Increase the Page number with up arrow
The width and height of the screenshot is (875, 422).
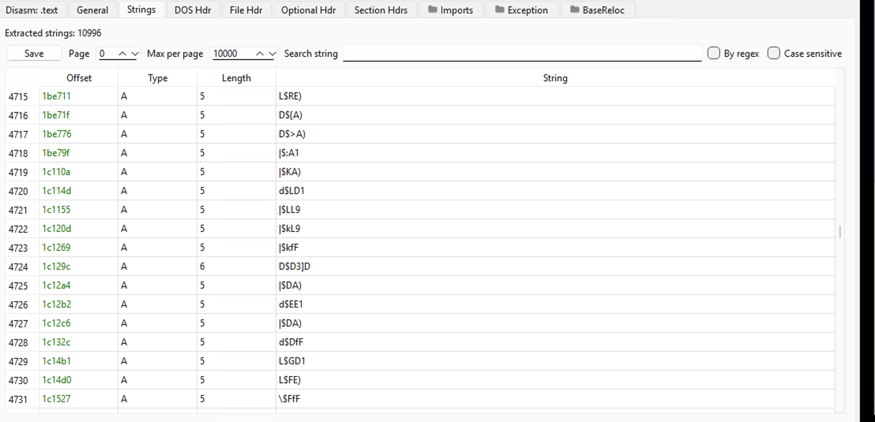[123, 54]
